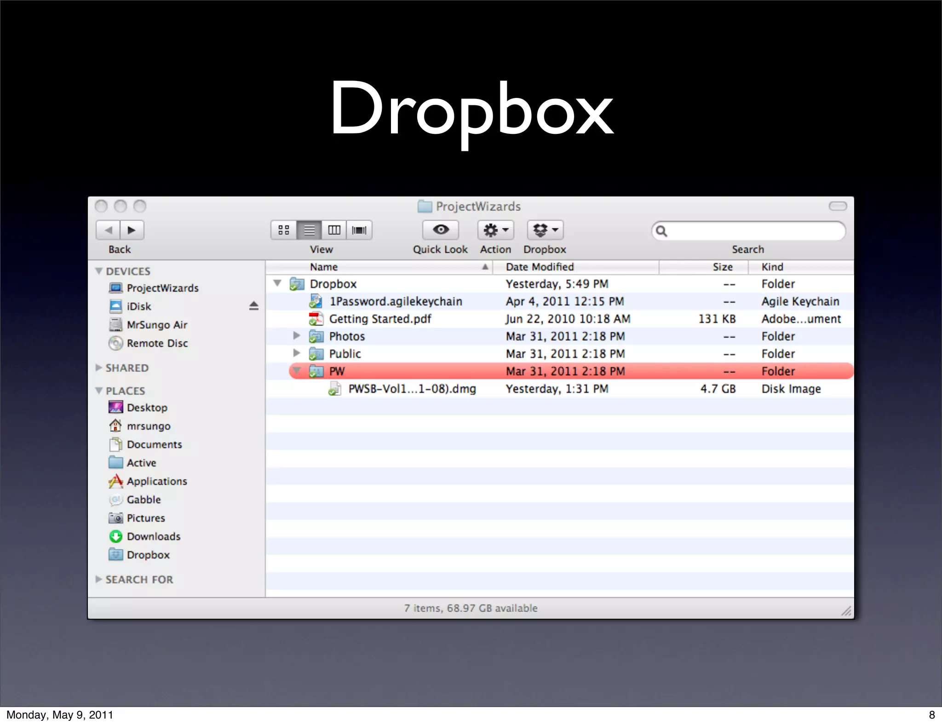The height and width of the screenshot is (725, 942).
Task: Go forward with the right arrow button
Action: point(132,230)
